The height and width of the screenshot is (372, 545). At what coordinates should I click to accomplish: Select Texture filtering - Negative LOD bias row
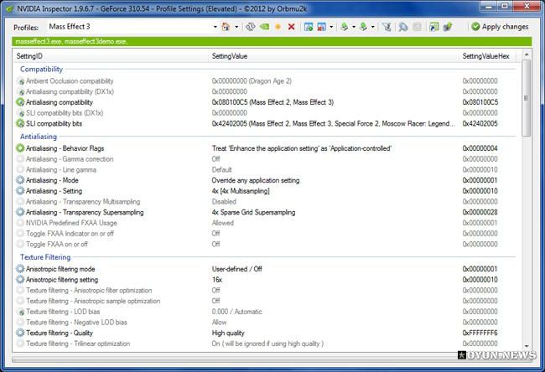267,323
